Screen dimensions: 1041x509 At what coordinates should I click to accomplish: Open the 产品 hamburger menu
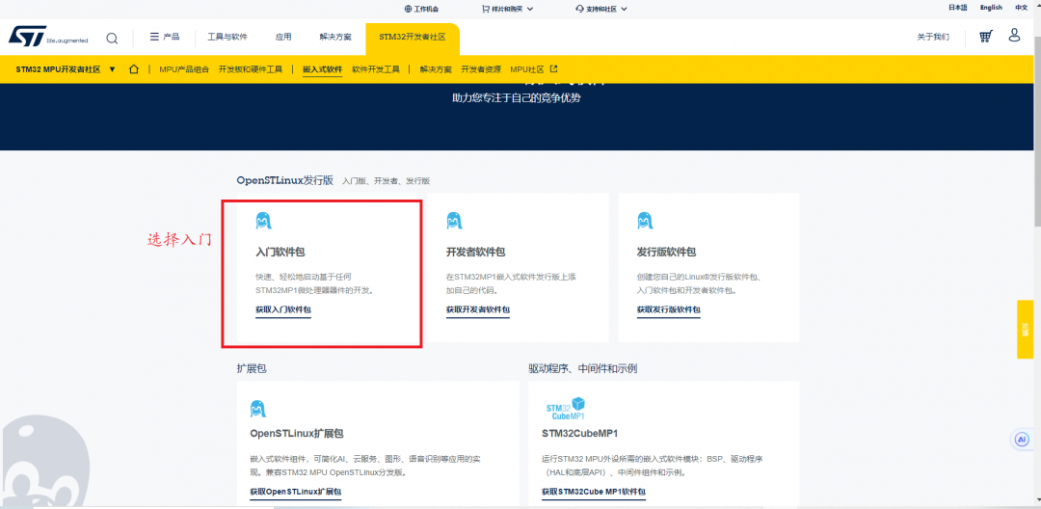165,37
